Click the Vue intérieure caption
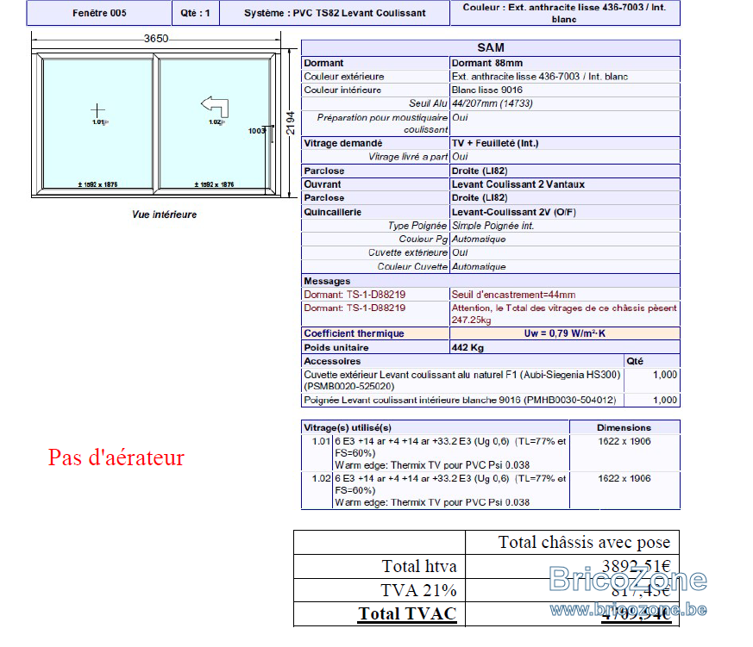The image size is (753, 647). click(164, 215)
